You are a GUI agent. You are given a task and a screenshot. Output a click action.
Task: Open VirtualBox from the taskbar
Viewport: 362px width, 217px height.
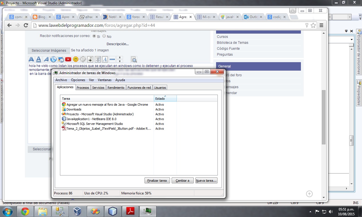tap(77, 211)
